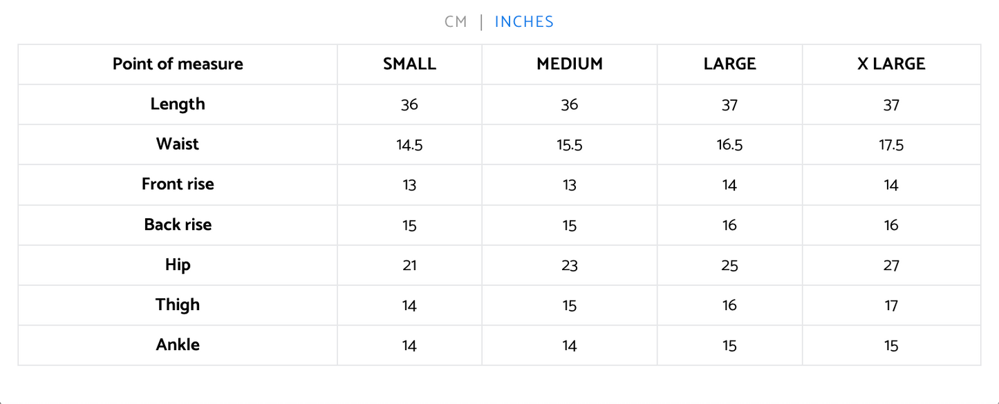Select the Ankle row label

pyautogui.click(x=178, y=345)
